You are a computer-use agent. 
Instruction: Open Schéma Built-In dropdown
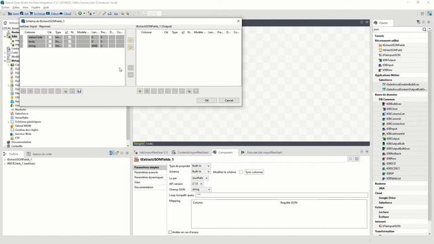tap(201, 171)
